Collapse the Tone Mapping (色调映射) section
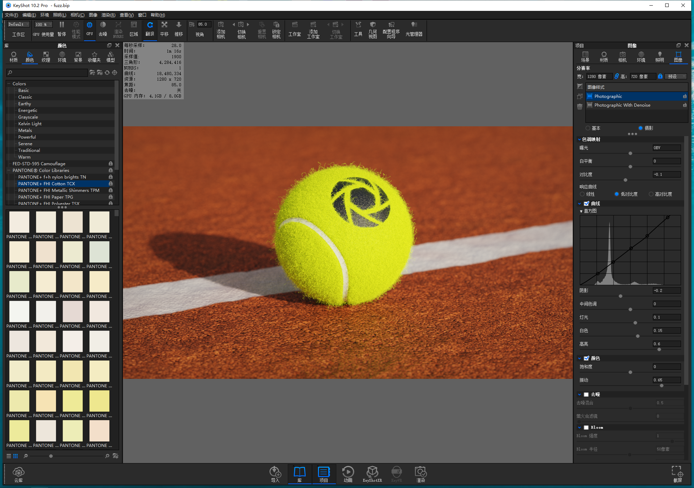Image resolution: width=694 pixels, height=488 pixels. coord(579,139)
